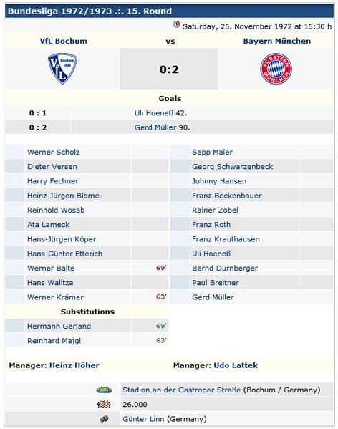Click the clock icon beside match date

(x=177, y=24)
